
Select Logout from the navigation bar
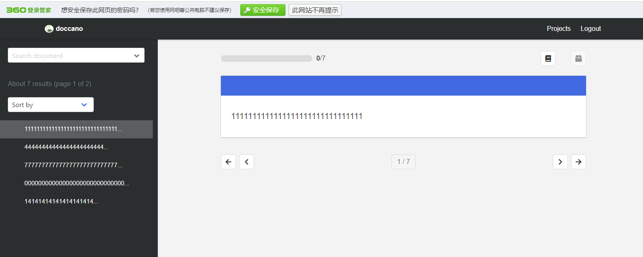point(591,28)
